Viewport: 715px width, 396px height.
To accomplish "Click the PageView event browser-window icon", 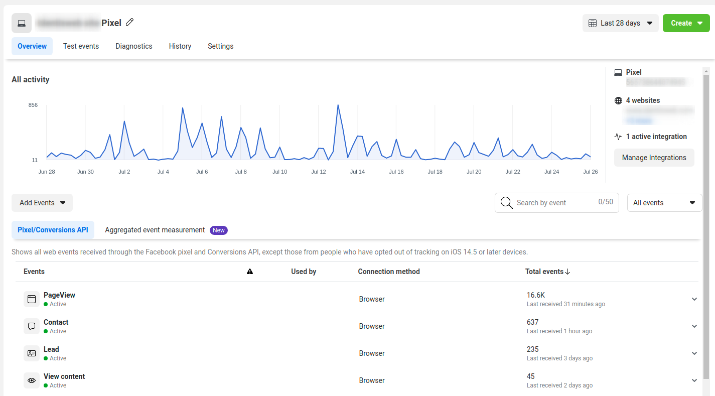I will [32, 299].
